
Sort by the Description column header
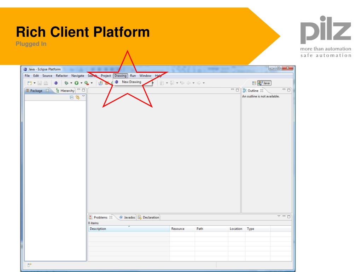129,229
